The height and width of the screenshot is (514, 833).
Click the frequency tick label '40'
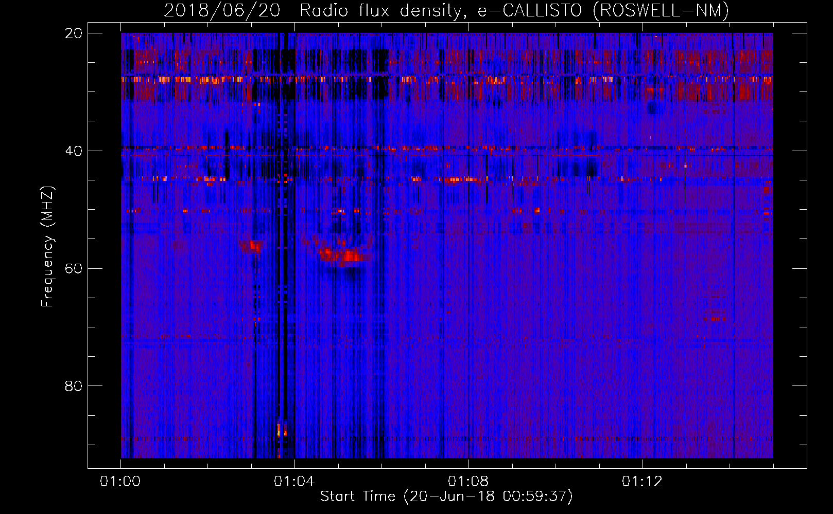click(x=74, y=151)
